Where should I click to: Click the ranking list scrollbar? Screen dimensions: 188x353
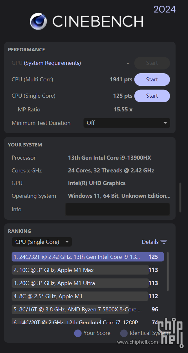pos(168,271)
